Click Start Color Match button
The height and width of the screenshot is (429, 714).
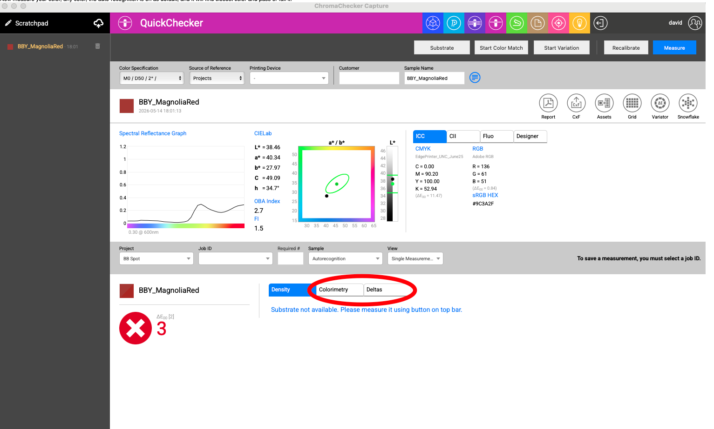pos(501,47)
